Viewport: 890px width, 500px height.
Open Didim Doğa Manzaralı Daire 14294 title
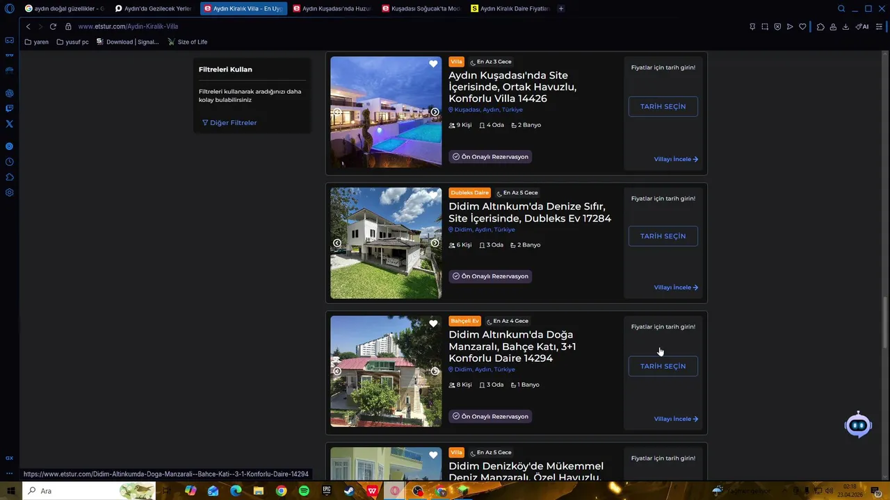(512, 347)
